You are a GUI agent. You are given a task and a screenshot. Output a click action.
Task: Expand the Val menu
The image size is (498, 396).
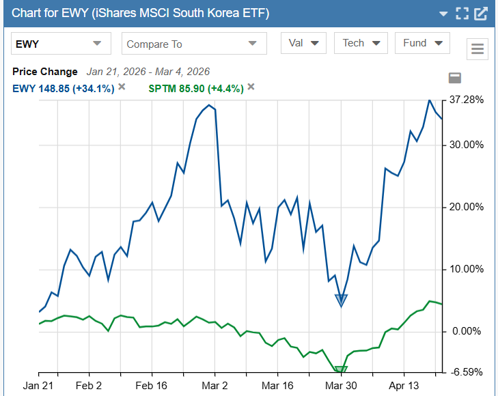[303, 43]
